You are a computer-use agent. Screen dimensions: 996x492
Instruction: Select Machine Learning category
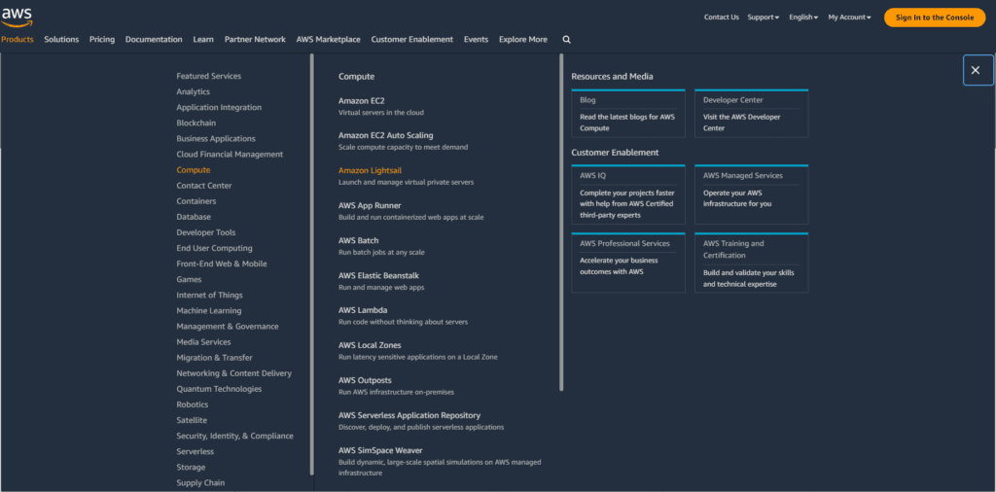(209, 310)
